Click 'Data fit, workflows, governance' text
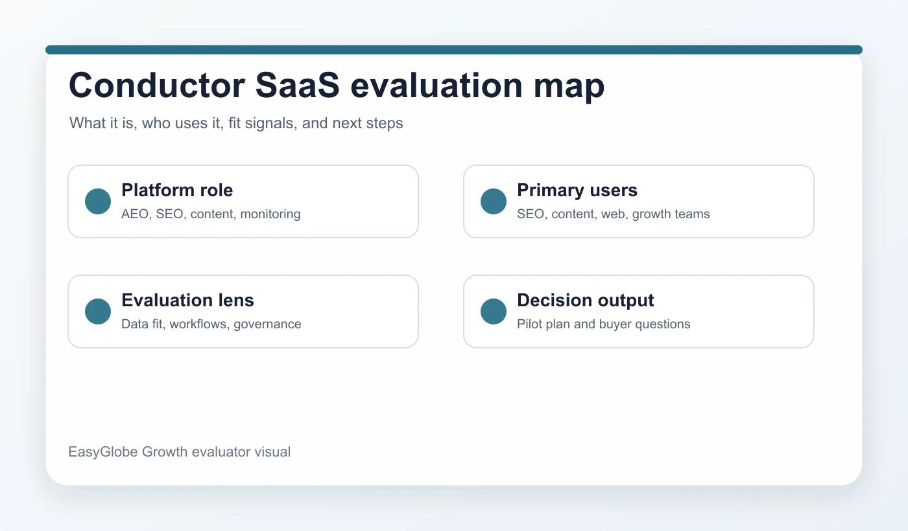The width and height of the screenshot is (908, 531). (211, 324)
